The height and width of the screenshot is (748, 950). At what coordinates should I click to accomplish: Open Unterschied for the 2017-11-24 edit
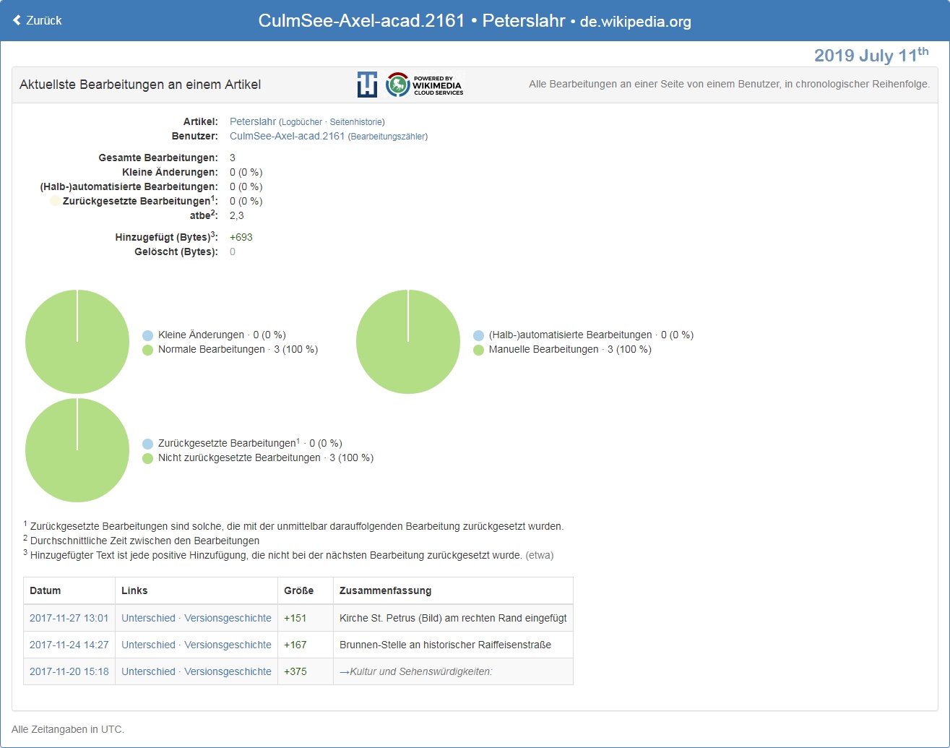(148, 645)
